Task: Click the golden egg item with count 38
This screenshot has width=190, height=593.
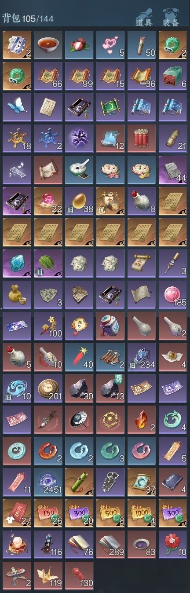Action: 79,201
